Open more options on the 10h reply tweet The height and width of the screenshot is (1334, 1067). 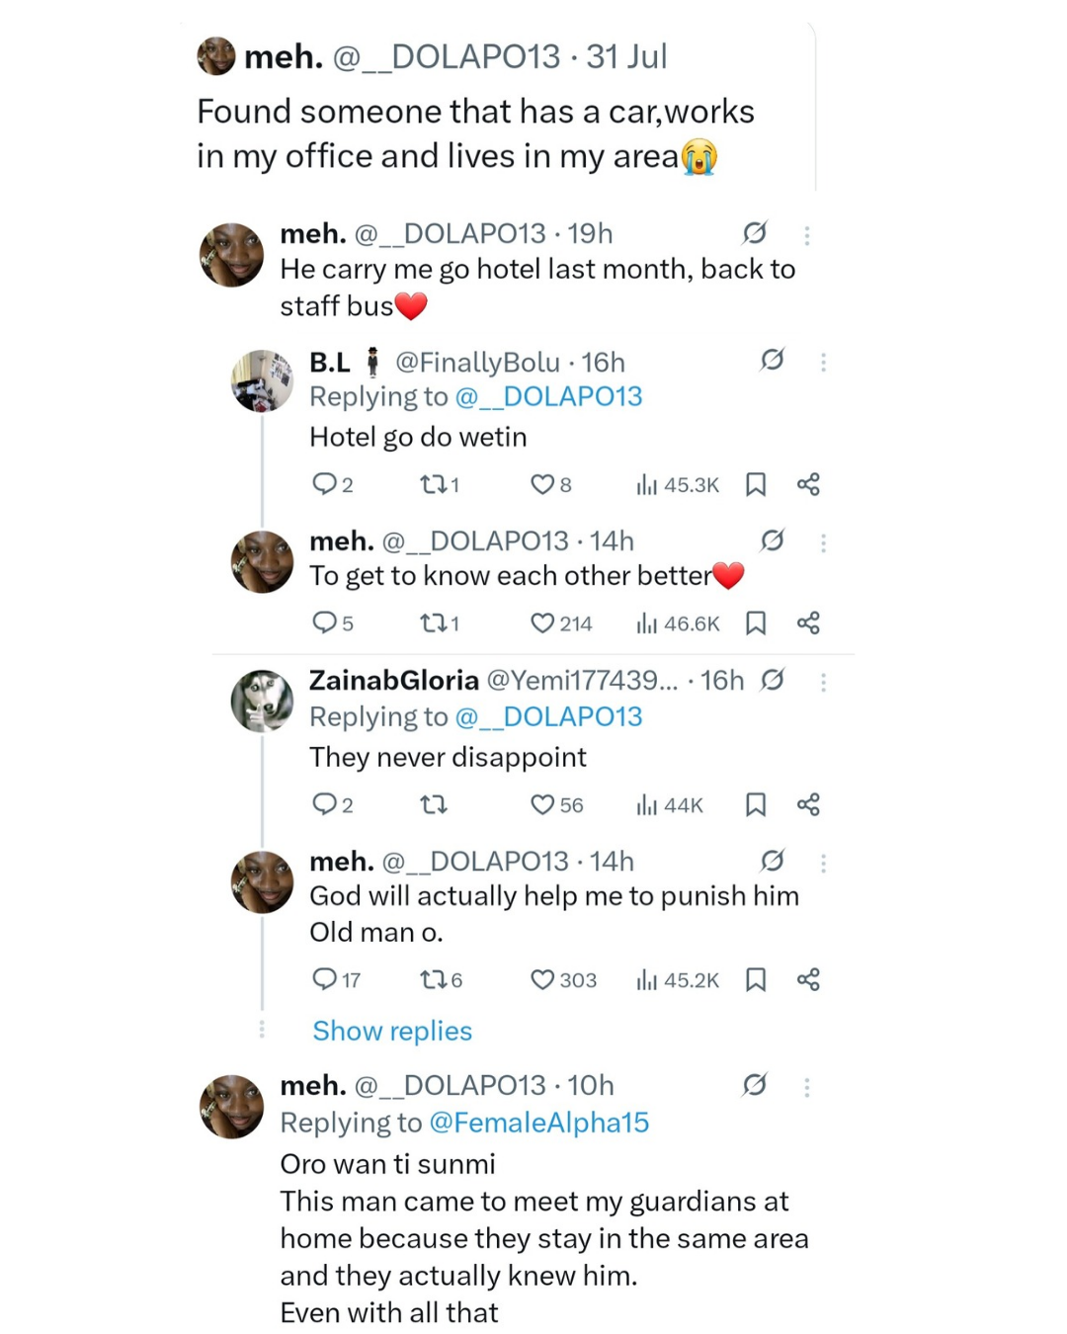click(807, 1087)
